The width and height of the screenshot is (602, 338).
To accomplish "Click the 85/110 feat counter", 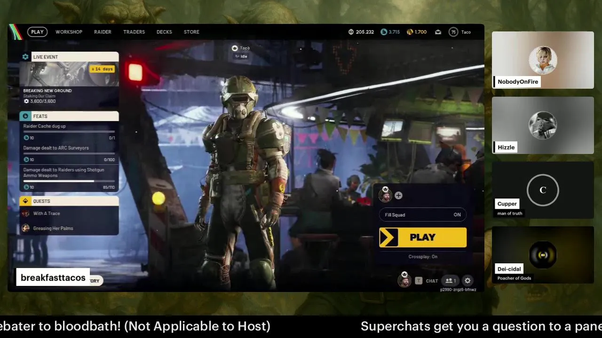I will point(109,187).
